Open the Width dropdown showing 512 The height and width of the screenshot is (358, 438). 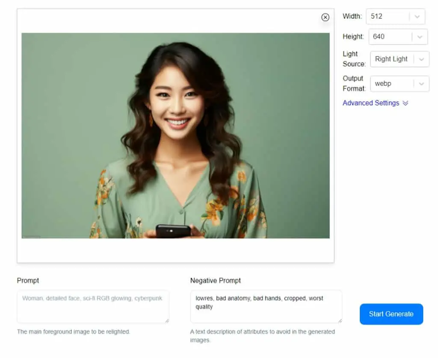click(396, 17)
